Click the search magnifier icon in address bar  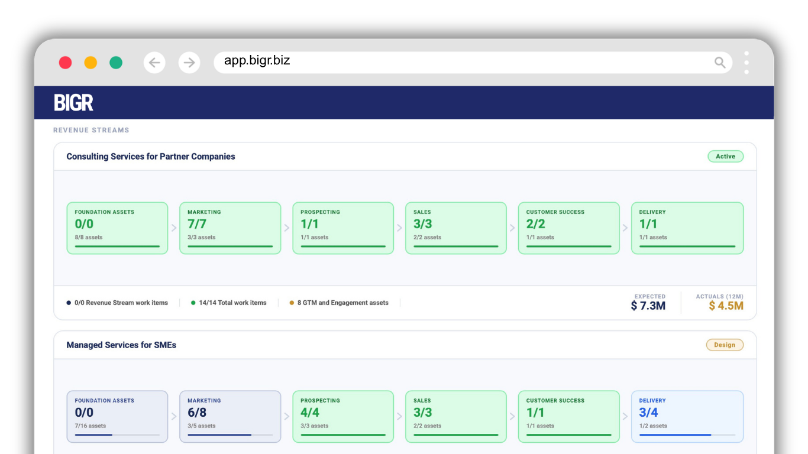[x=720, y=63]
